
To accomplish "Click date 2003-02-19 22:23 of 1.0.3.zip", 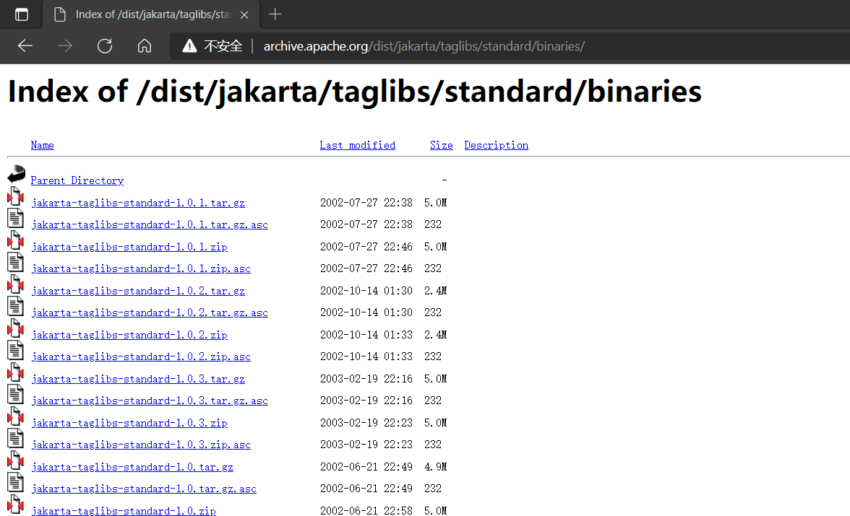I will click(366, 422).
